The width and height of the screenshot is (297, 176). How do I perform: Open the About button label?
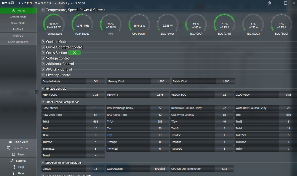coord(21,173)
